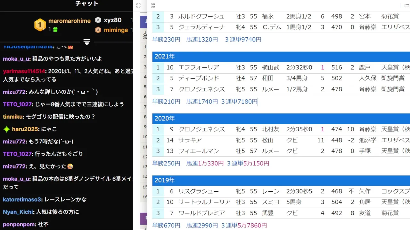Click クロノジェネシス in the 2021 table
Image resolution: width=410 pixels, height=230 pixels.
tap(201, 89)
